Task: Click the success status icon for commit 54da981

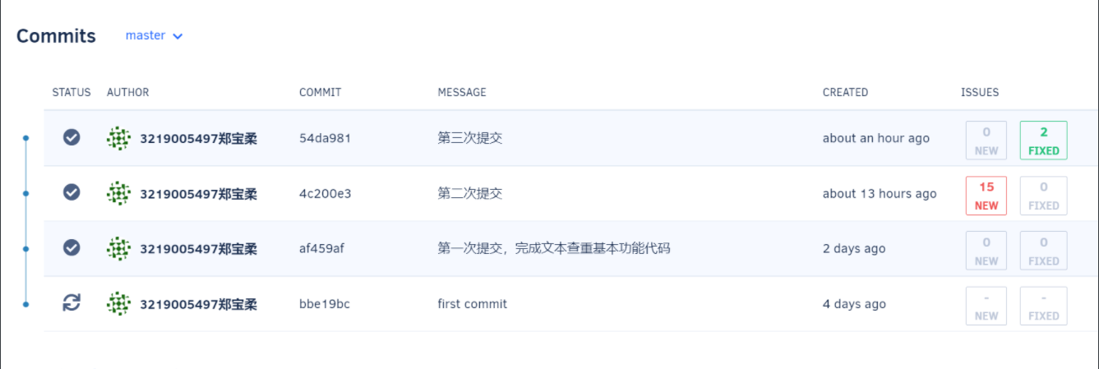Action: pyautogui.click(x=72, y=138)
